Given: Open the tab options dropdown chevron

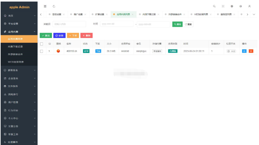Looking at the screenshot, I should point(254,14).
